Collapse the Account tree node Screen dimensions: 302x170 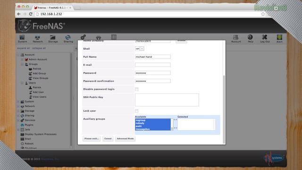(18, 55)
